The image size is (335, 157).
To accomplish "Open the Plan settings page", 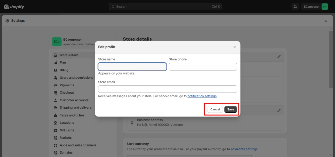I will pyautogui.click(x=63, y=63).
